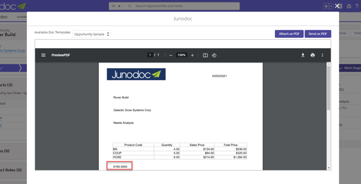The image size is (361, 184).
Task: Click the Junodoc app logo in header
Action: [13, 6]
